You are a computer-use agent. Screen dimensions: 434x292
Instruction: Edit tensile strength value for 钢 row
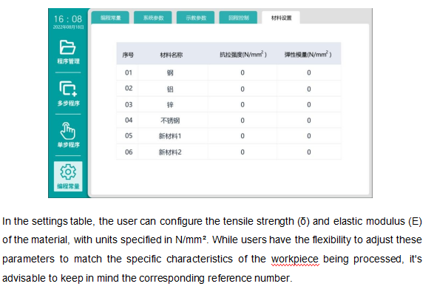[243, 72]
